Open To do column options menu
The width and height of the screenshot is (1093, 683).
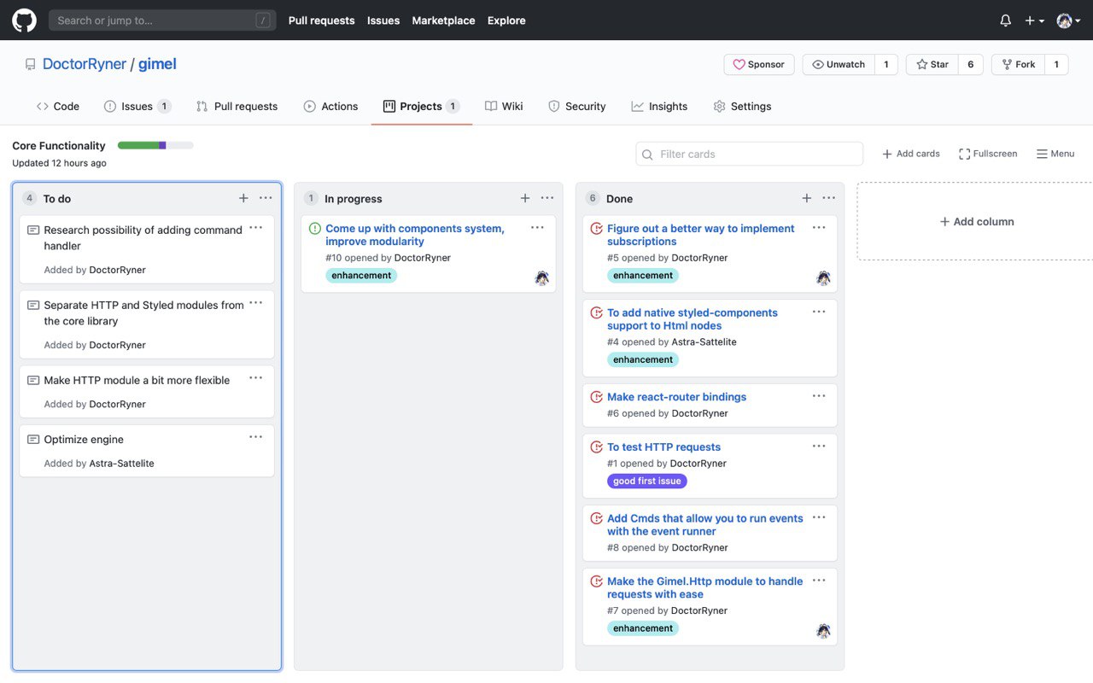point(266,198)
